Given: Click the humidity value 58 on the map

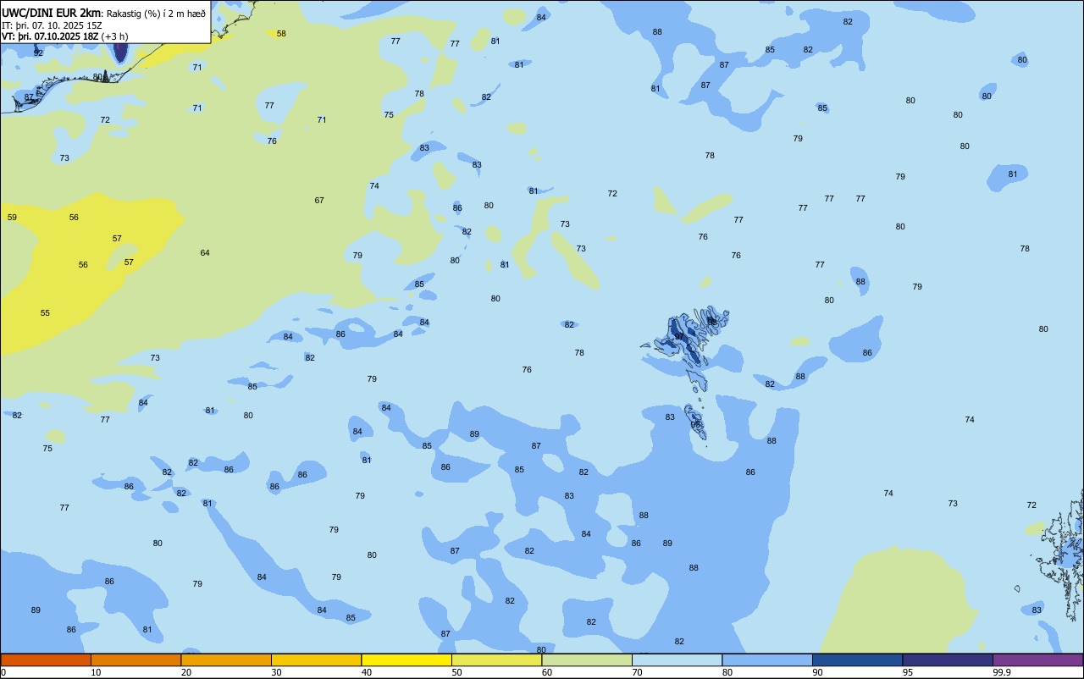Looking at the screenshot, I should coord(281,34).
